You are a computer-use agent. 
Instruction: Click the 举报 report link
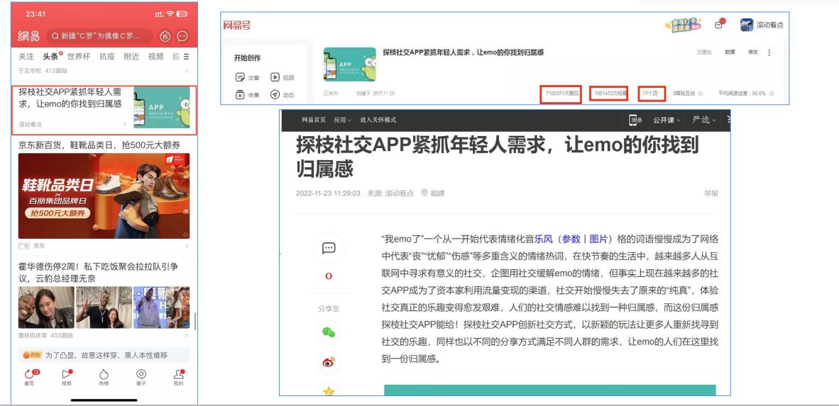(x=711, y=193)
